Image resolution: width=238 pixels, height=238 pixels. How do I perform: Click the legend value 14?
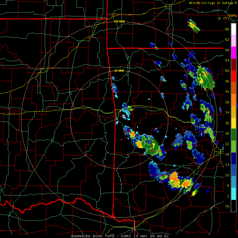click(x=227, y=165)
